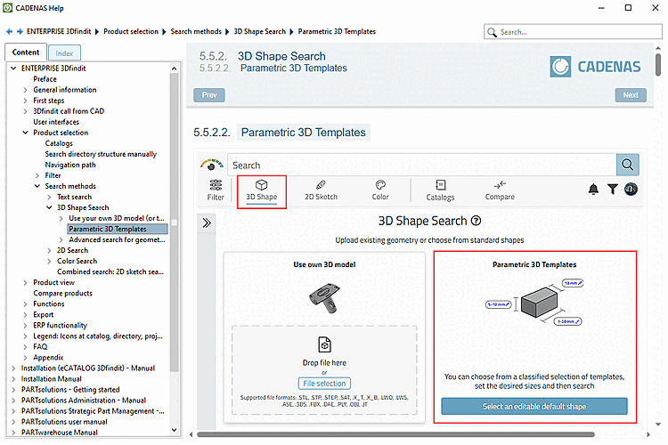Expand the First steps node
Viewport: 668px width, 445px height.
[25, 101]
